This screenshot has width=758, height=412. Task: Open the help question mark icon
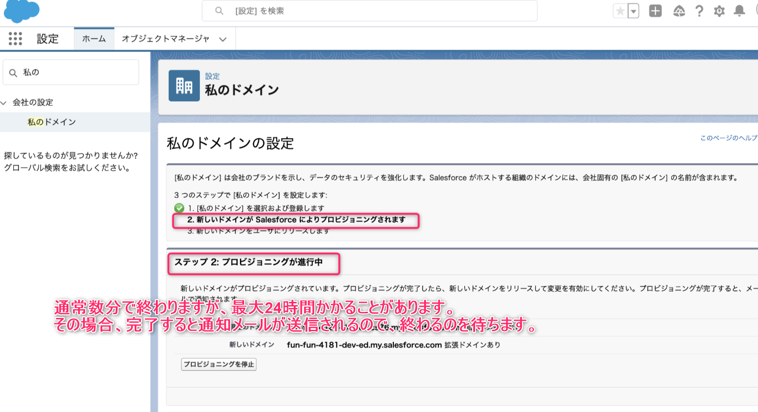pyautogui.click(x=699, y=11)
